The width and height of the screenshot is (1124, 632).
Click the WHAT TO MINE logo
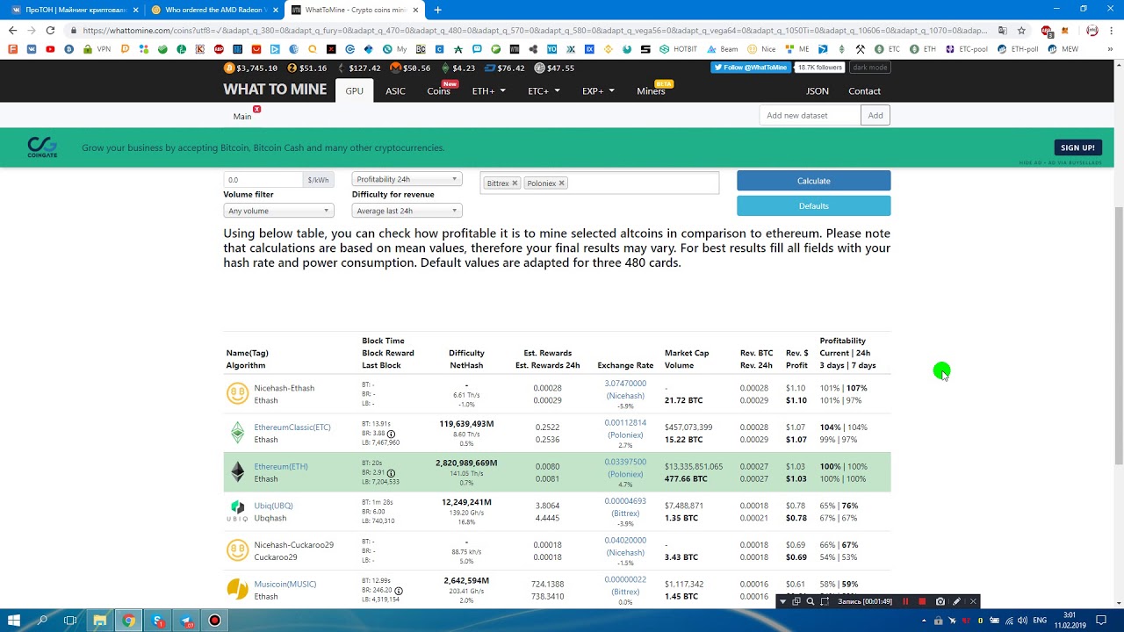point(275,90)
